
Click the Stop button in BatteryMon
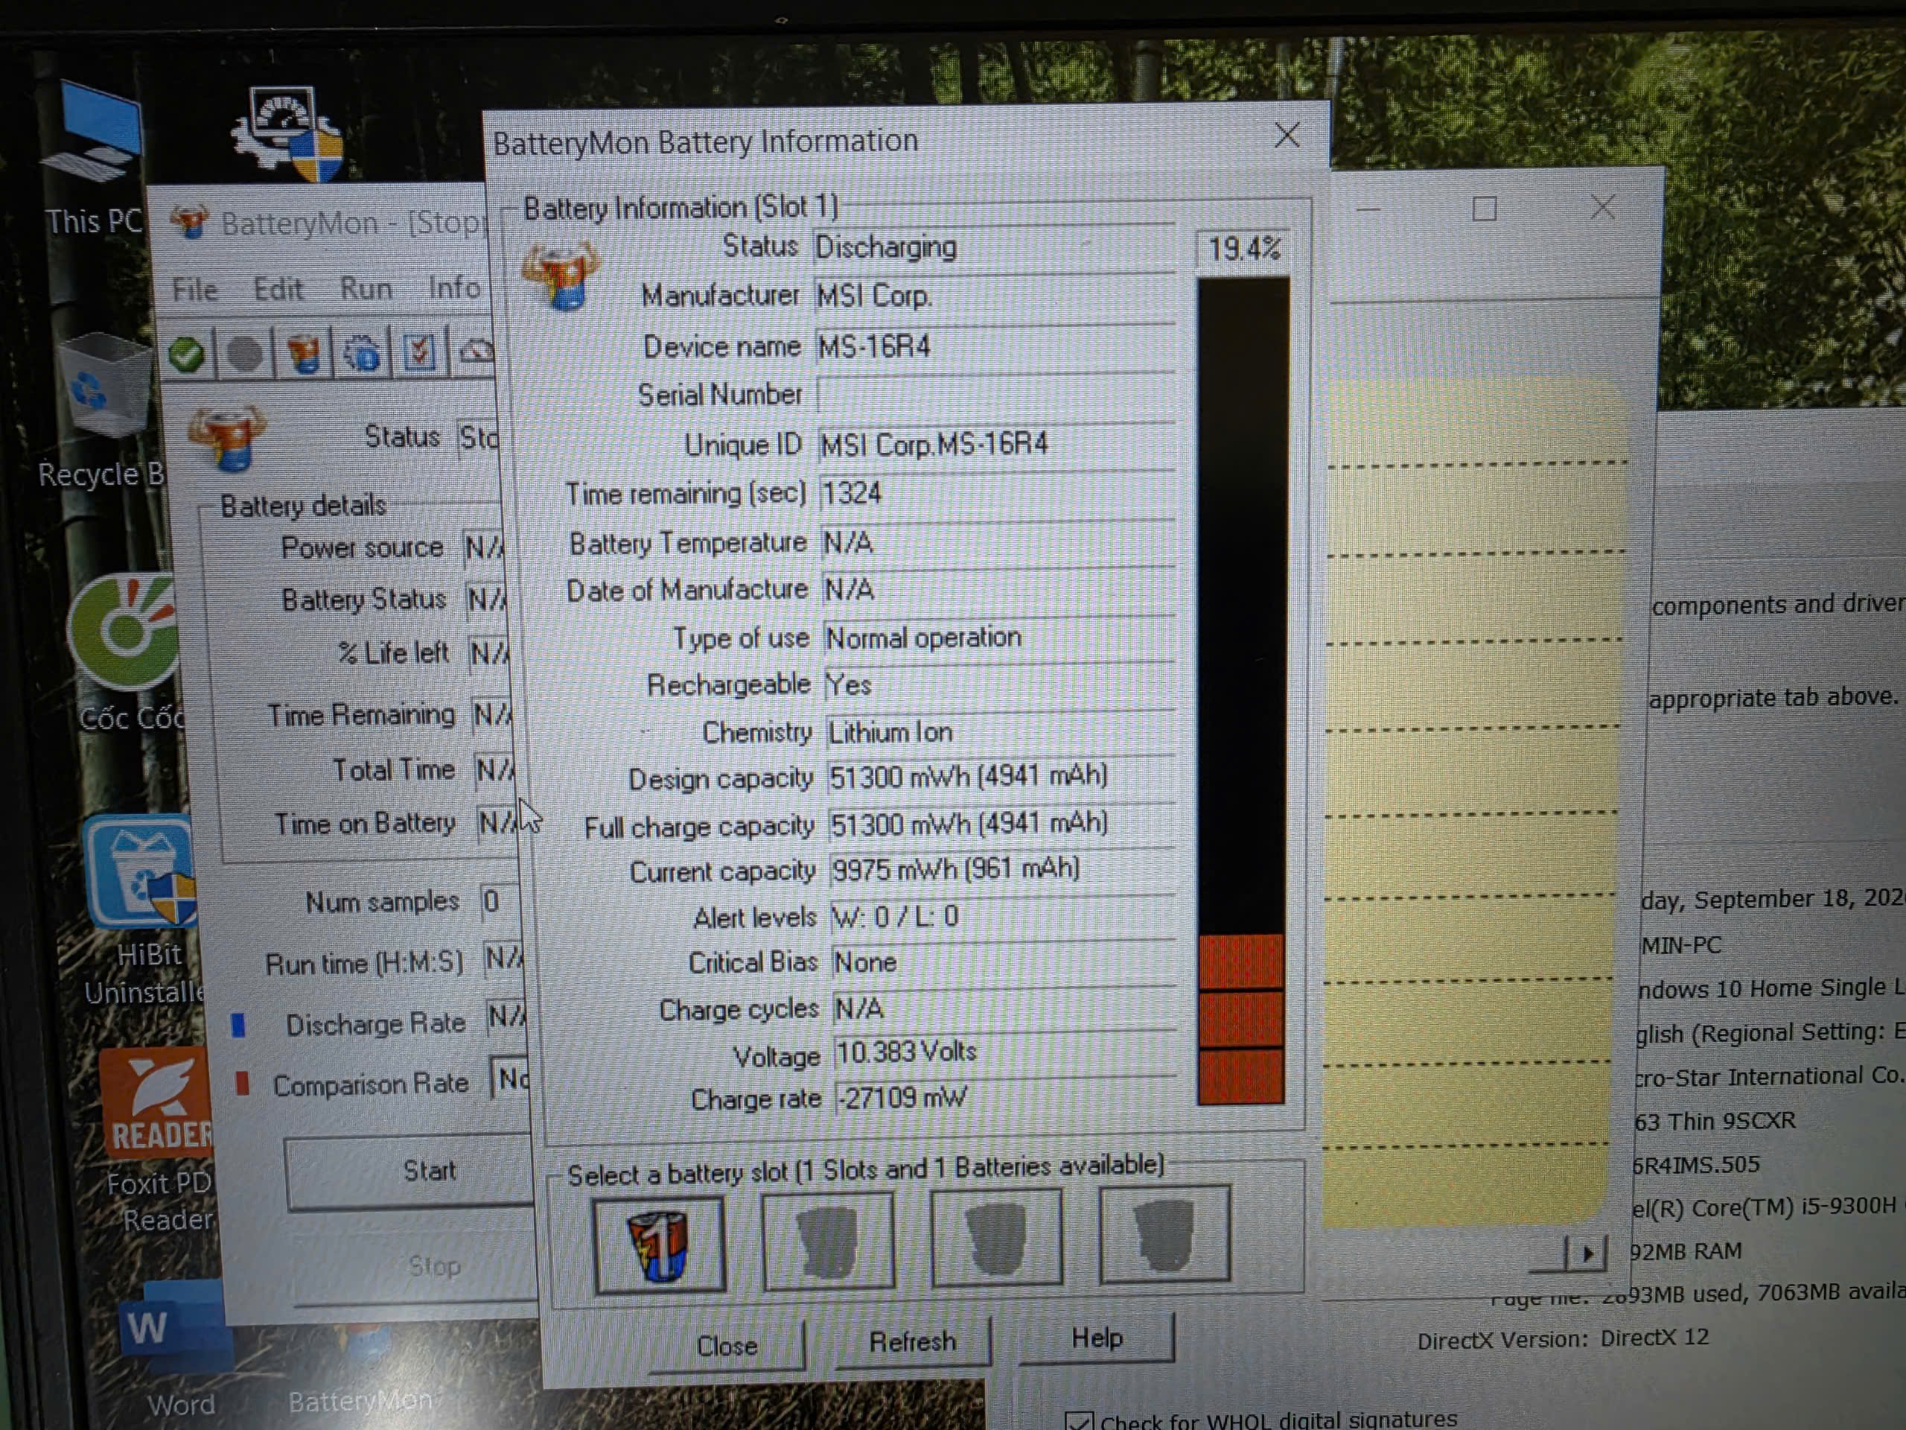(417, 1266)
